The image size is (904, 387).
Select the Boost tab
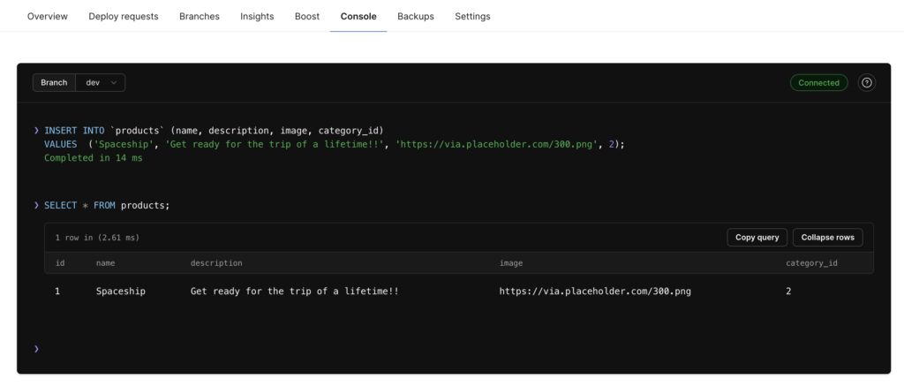[307, 16]
